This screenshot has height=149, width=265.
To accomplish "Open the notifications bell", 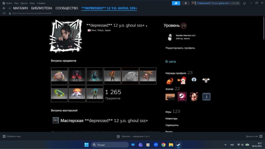I will (185, 3).
